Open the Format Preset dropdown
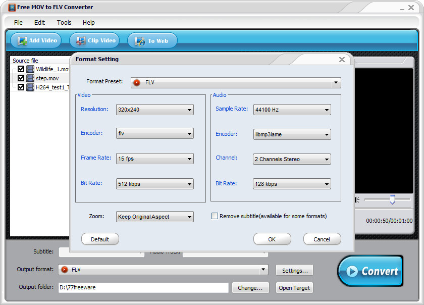This screenshot has height=305, width=424. coord(236,82)
